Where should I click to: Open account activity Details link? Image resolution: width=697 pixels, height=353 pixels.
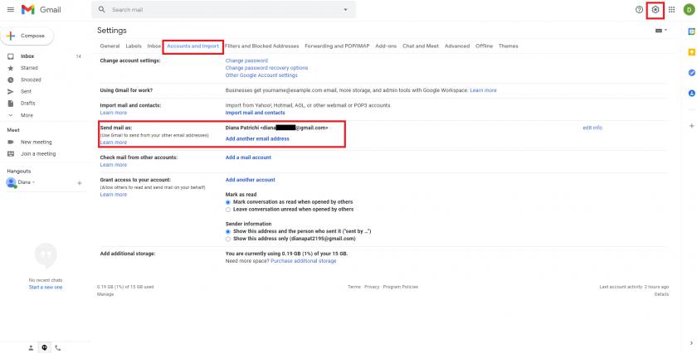[661, 294]
